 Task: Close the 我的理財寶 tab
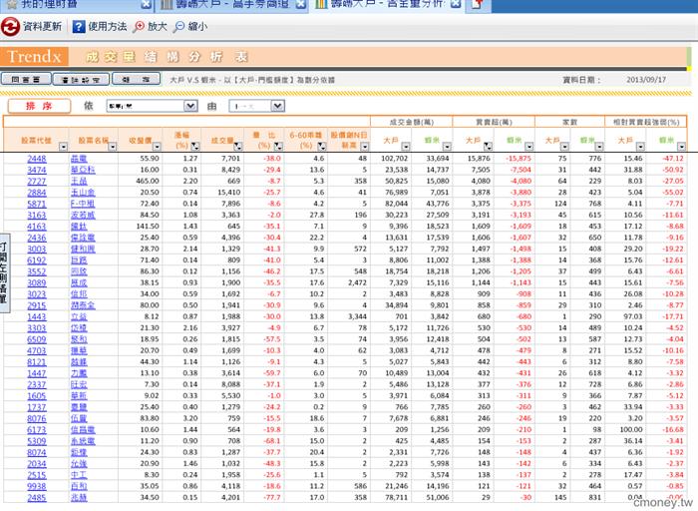point(146,4)
